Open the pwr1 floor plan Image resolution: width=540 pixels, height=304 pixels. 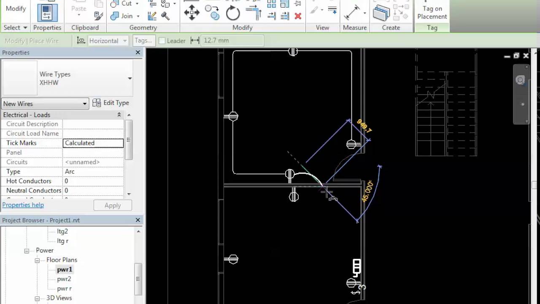point(65,269)
